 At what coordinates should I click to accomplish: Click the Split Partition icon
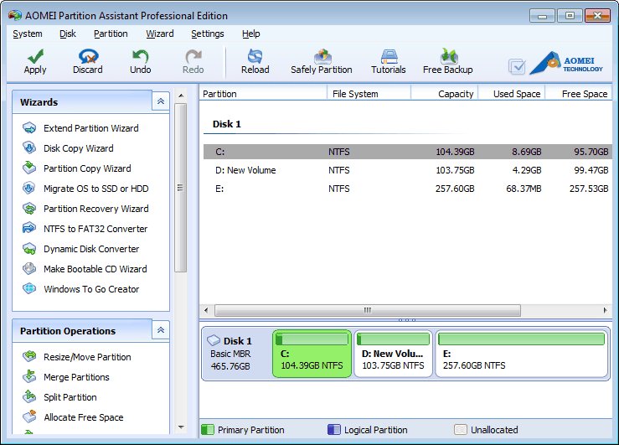click(29, 396)
